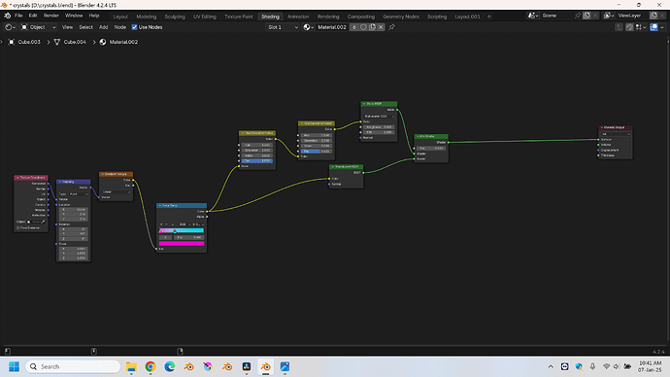Click the Scene pin icon
670x377 pixels.
point(578,16)
